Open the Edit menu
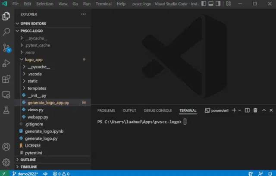 [28, 4]
